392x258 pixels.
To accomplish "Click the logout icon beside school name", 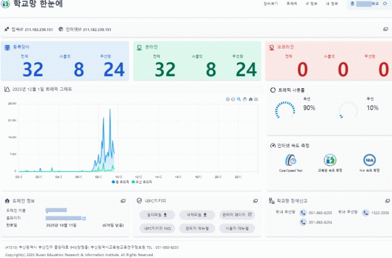I will pyautogui.click(x=384, y=4).
